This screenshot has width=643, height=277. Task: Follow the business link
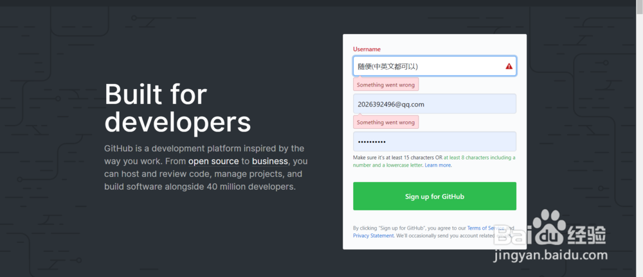point(270,161)
